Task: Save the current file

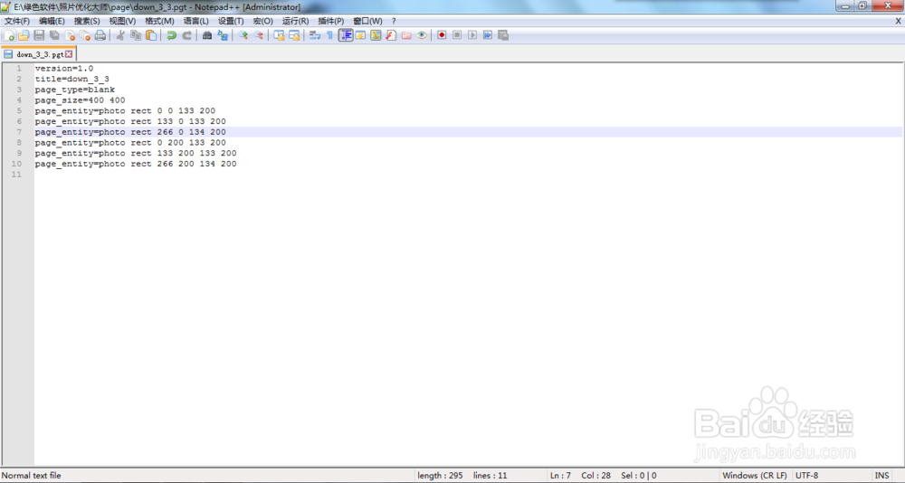Action: 39,35
